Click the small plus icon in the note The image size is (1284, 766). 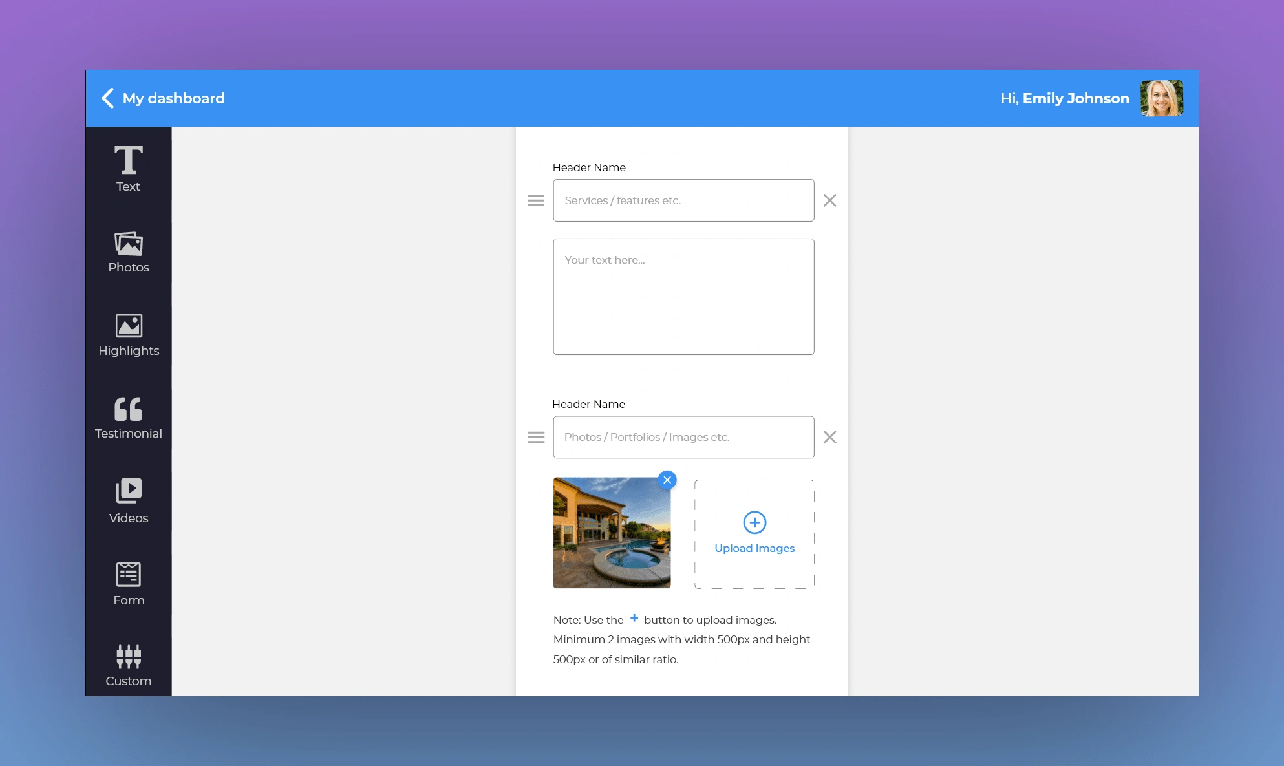point(634,618)
